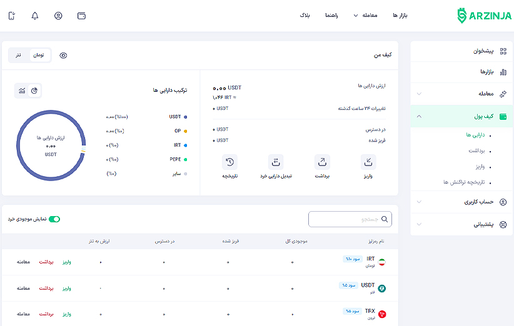This screenshot has width=514, height=326.
Task: Click the withdraw (برداشت) arrow icon
Action: [x=322, y=162]
